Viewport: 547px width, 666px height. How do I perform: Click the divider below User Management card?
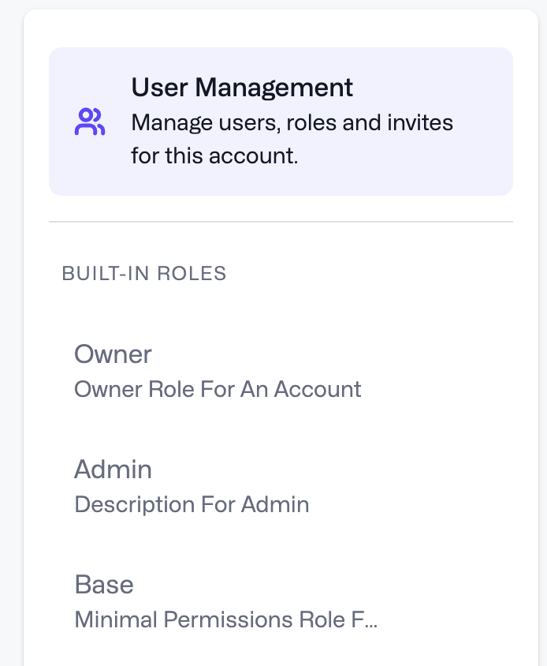click(x=281, y=222)
